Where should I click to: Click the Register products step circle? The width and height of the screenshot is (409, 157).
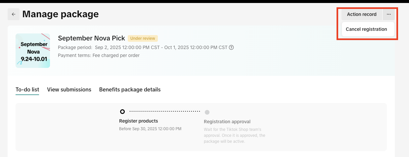pos(122,112)
